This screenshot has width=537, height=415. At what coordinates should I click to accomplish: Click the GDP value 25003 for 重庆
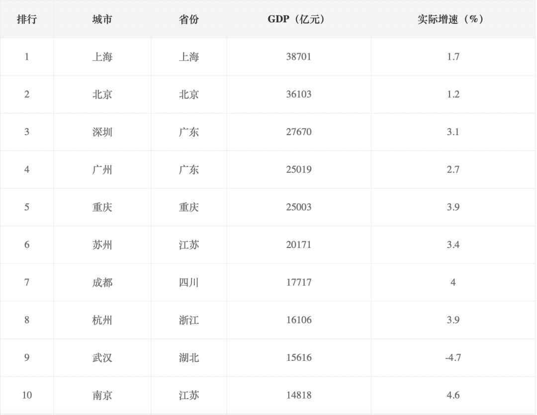(x=299, y=207)
